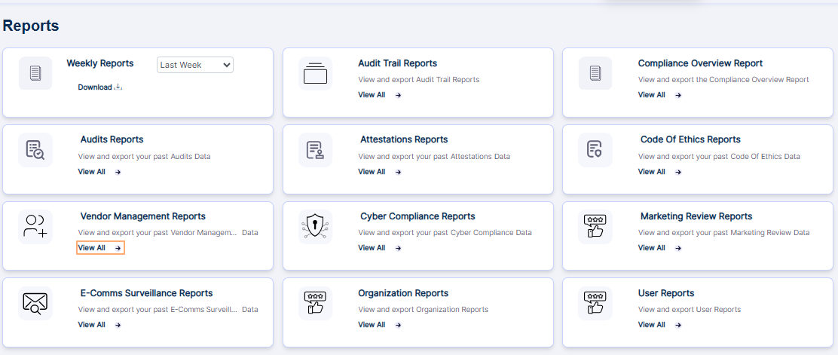
Task: Click arrow next to Cyber Compliance View All
Action: tap(398, 248)
